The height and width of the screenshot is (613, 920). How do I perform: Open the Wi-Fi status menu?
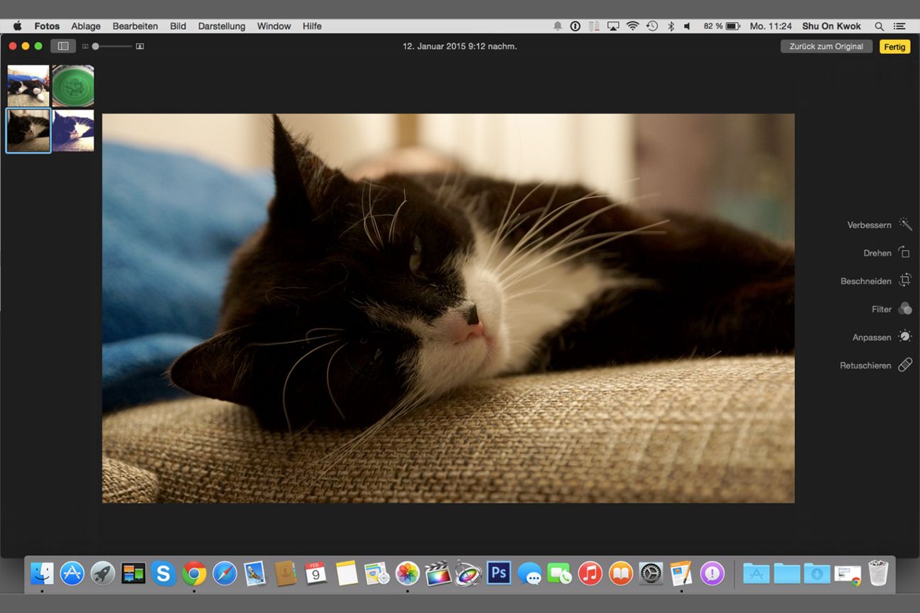coord(632,26)
